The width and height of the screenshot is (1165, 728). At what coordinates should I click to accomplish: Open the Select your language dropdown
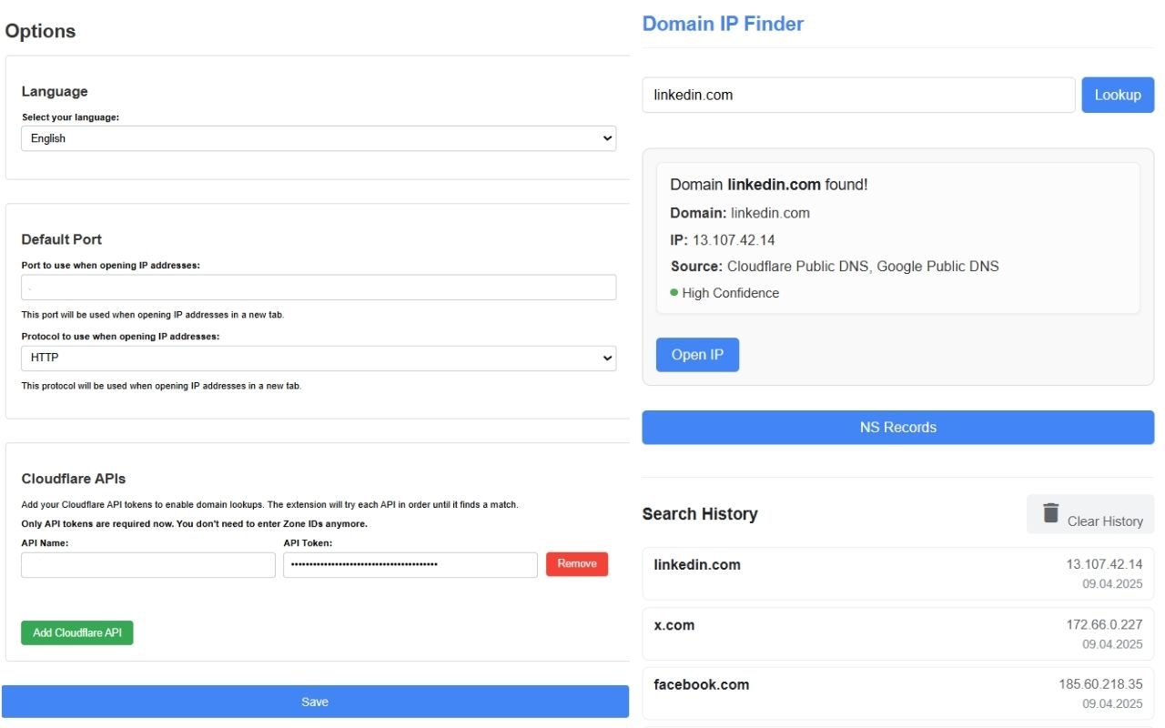[319, 138]
